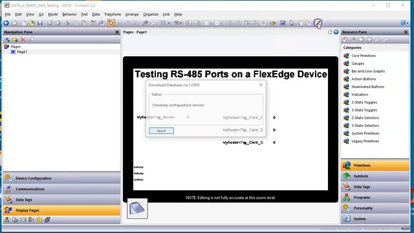The width and height of the screenshot is (414, 233).
Task: Click the notepad thumbnail below the page
Action: click(137, 208)
